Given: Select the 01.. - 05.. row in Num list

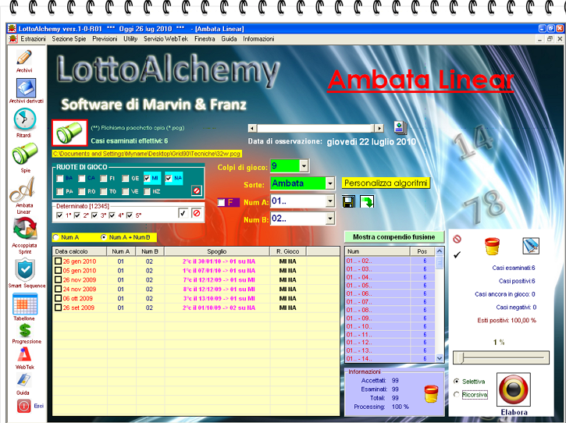Looking at the screenshot, I should (390, 286).
